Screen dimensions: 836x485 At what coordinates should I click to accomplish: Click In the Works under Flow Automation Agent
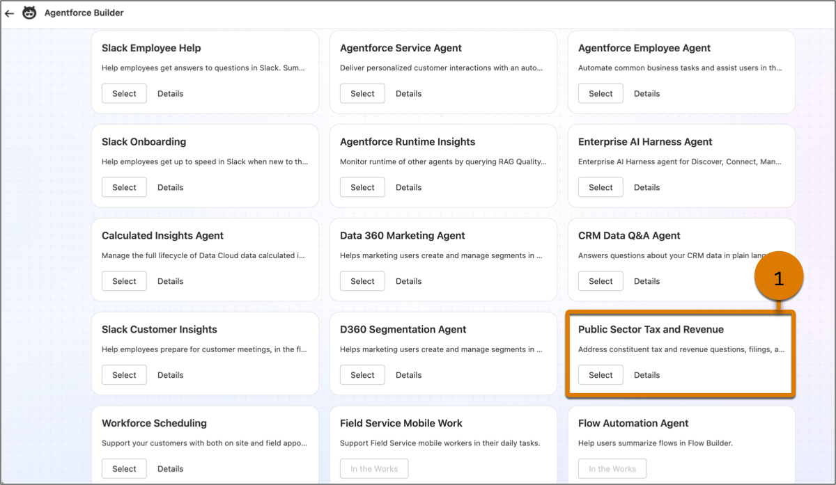(x=612, y=469)
